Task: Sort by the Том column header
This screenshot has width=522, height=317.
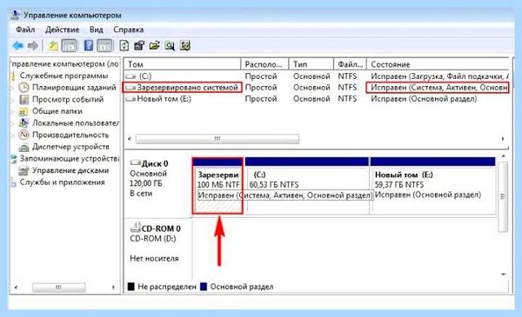Action: (x=182, y=64)
